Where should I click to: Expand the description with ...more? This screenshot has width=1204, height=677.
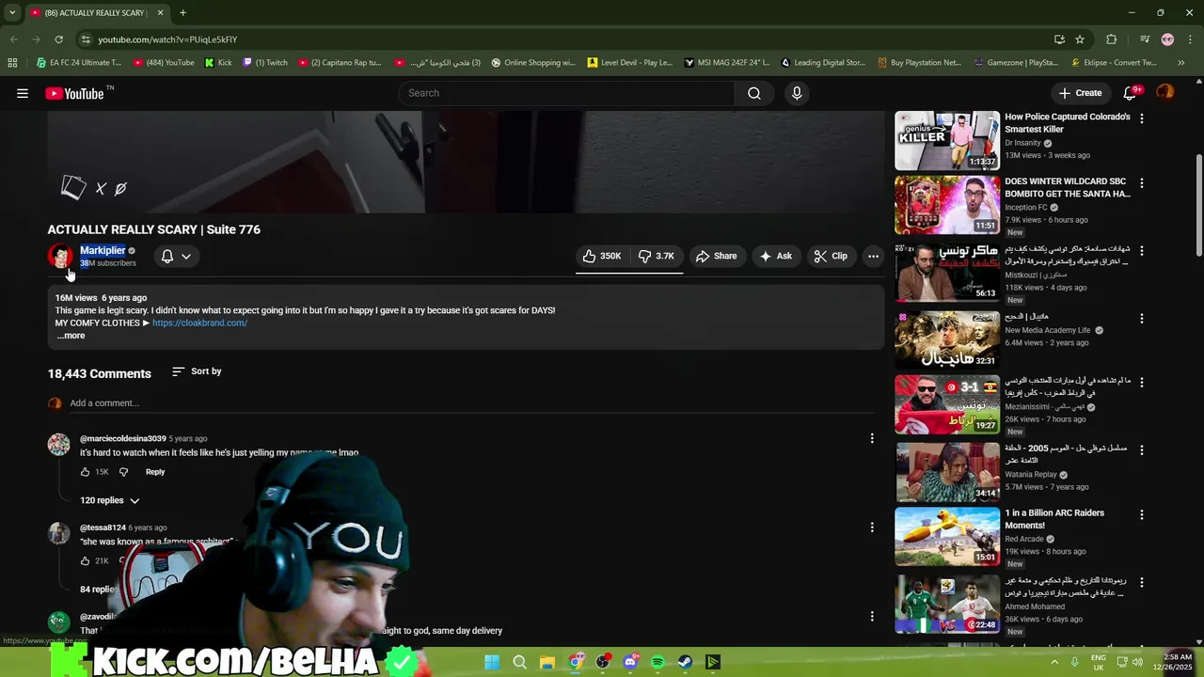71,336
